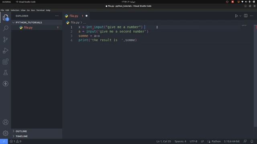
Task: Open the Testing flask view
Action: click(6, 73)
